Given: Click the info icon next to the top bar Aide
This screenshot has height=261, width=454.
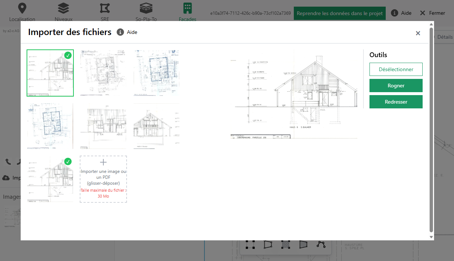Looking at the screenshot, I should pyautogui.click(x=395, y=13).
